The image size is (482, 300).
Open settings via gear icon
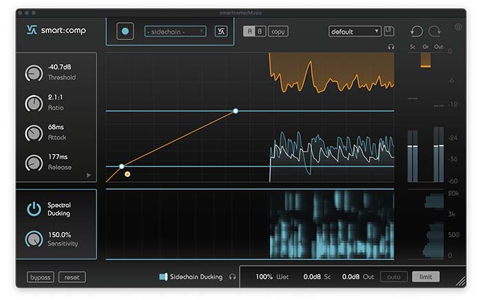click(x=458, y=27)
